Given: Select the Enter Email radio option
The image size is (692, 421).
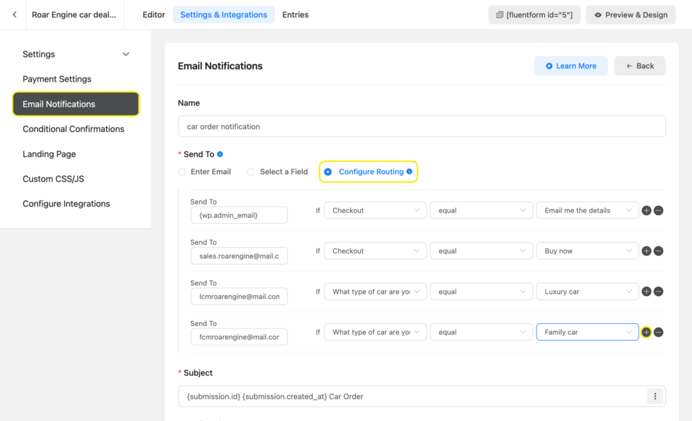Looking at the screenshot, I should [182, 172].
